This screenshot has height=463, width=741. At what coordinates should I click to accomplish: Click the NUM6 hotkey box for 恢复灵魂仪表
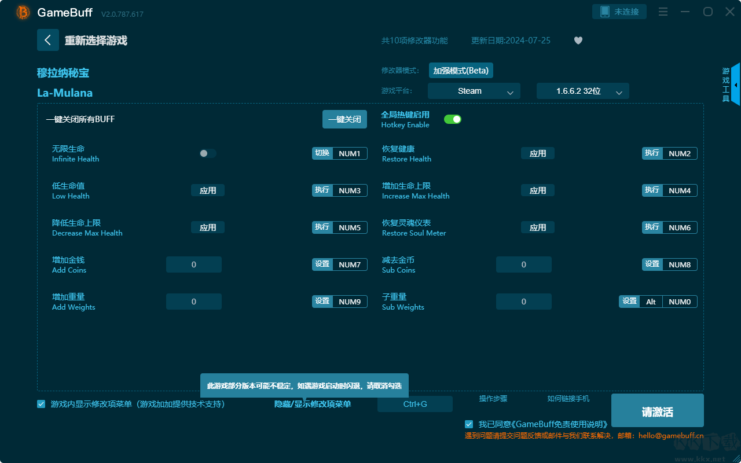tap(680, 227)
